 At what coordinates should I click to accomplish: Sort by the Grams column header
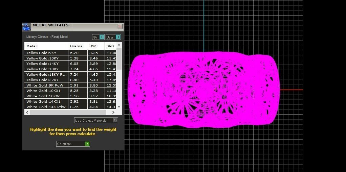[78, 46]
